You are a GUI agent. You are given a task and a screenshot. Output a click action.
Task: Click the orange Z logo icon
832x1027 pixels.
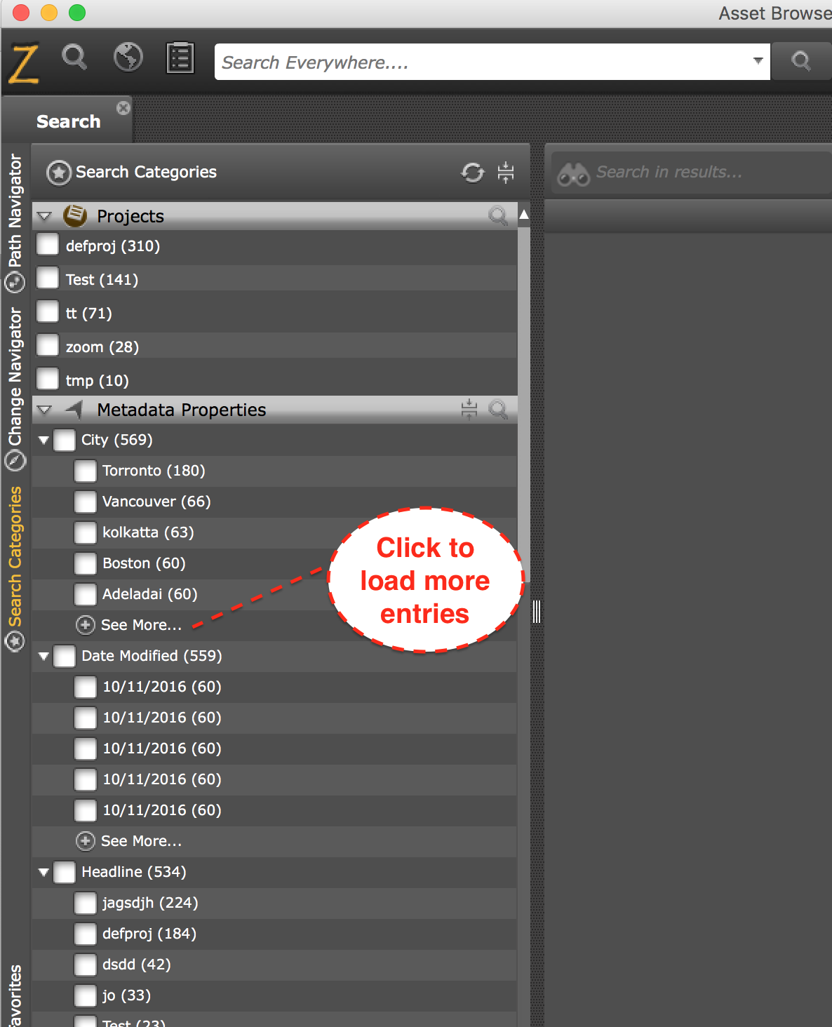(24, 63)
